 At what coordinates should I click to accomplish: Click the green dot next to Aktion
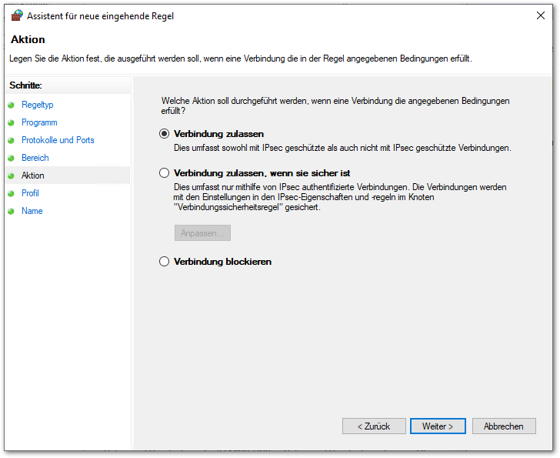(x=12, y=176)
